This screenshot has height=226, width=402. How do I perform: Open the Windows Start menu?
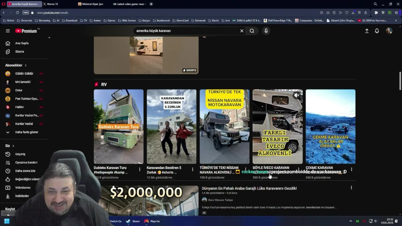click(x=7, y=221)
